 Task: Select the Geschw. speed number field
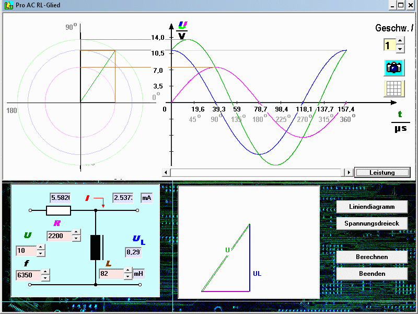tap(390, 45)
